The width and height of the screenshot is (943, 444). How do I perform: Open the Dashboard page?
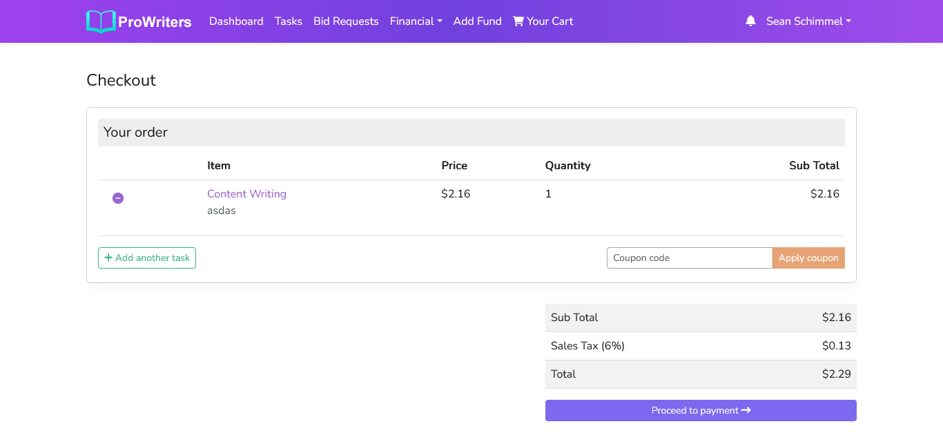[236, 21]
